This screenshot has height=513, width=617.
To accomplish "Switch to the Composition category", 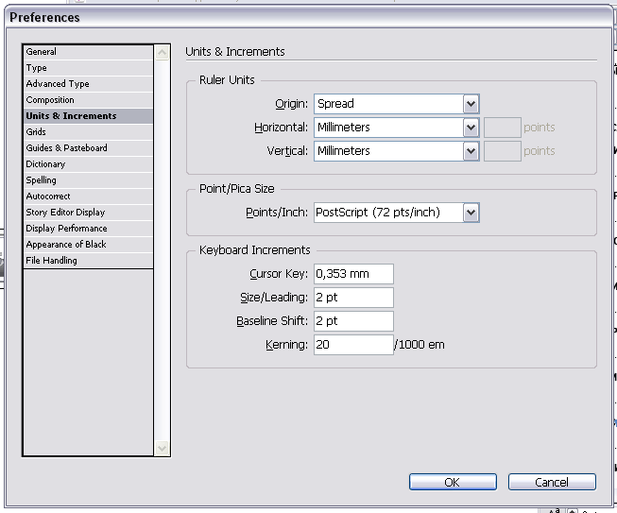I will coord(88,100).
